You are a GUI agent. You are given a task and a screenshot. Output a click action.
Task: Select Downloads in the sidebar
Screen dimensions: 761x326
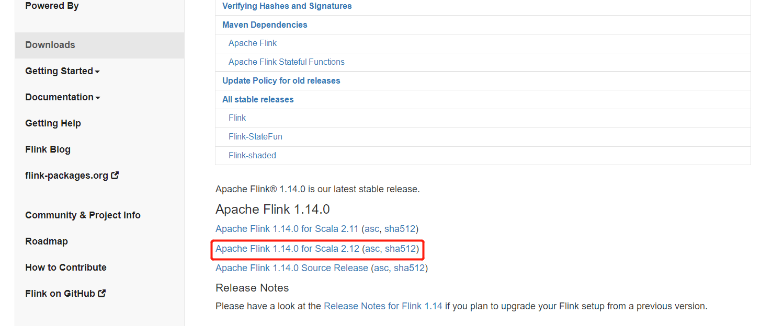point(50,45)
